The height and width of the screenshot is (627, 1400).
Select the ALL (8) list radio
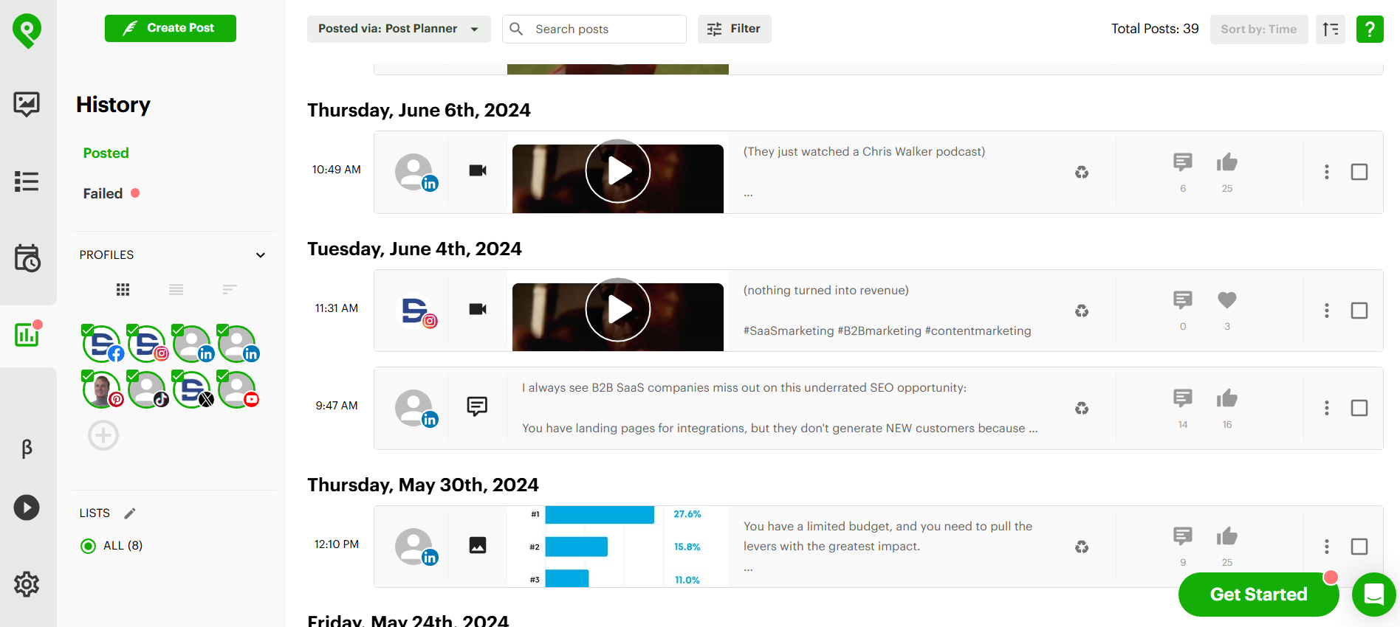coord(88,546)
